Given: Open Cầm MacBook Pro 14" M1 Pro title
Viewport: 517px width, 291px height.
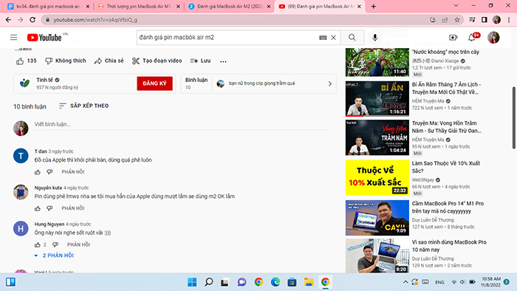Looking at the screenshot, I should tap(448, 208).
